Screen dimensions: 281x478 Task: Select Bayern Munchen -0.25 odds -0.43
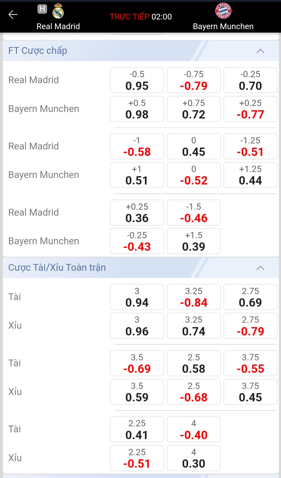(137, 241)
